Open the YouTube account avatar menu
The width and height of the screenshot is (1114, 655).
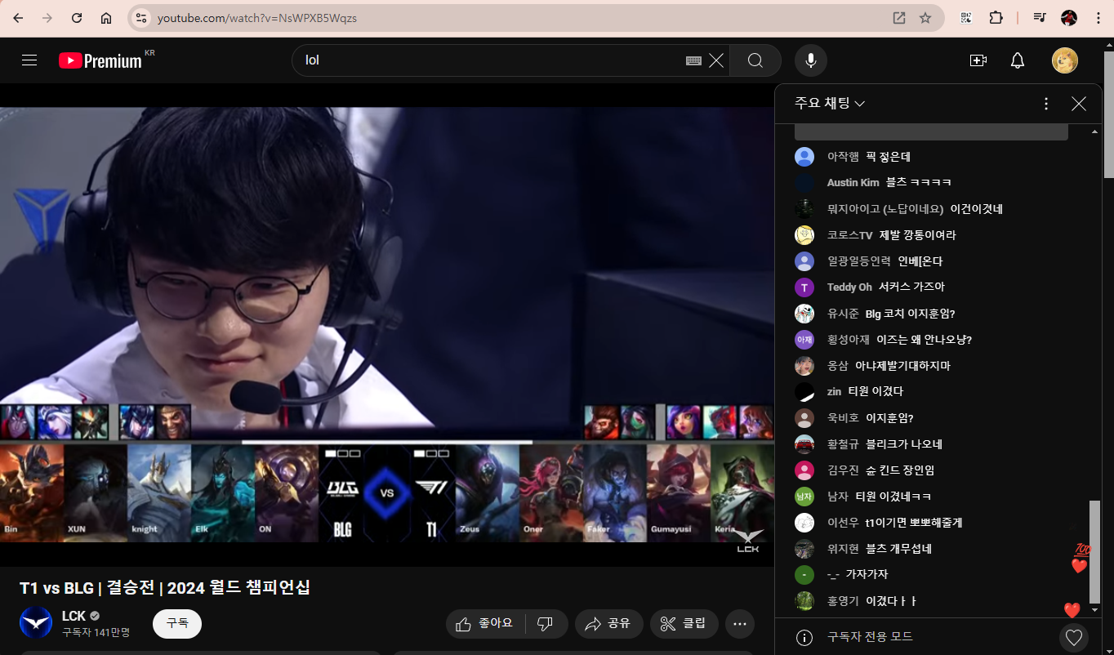(x=1065, y=60)
